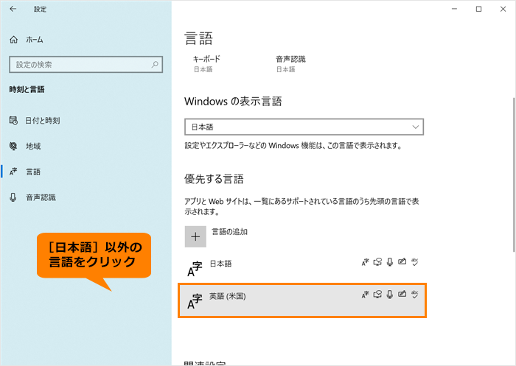Click handwriting icon in 英語 (米国) row
The height and width of the screenshot is (366, 516).
click(402, 294)
